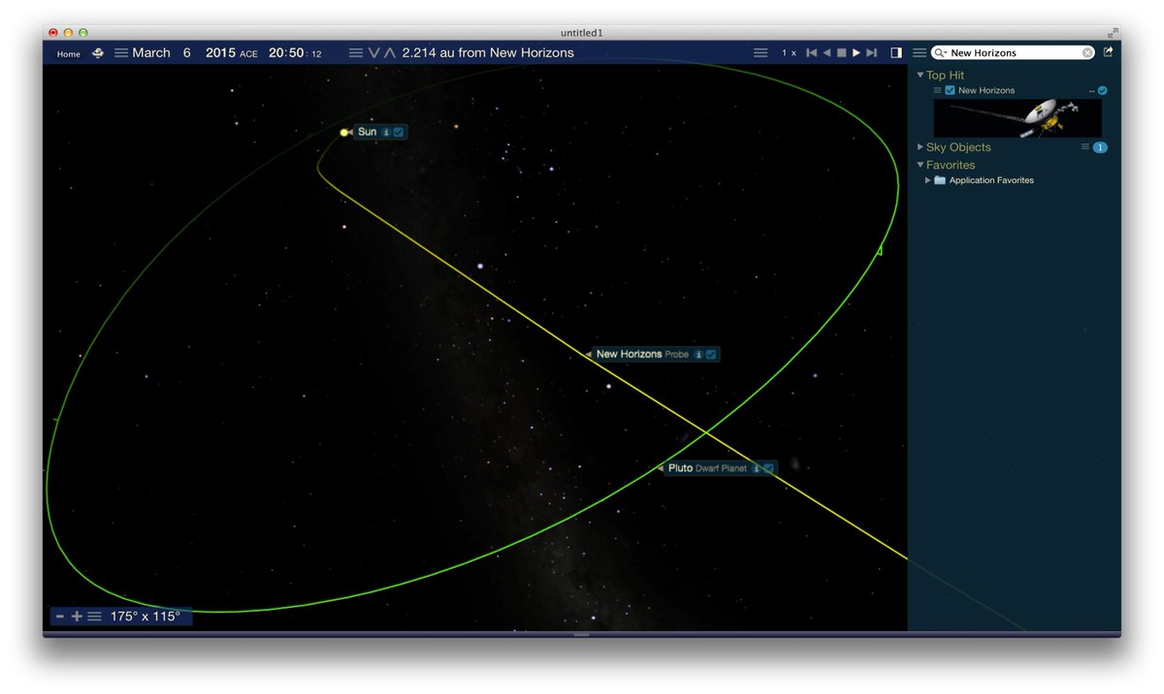Open the time flow menu icon

click(760, 53)
